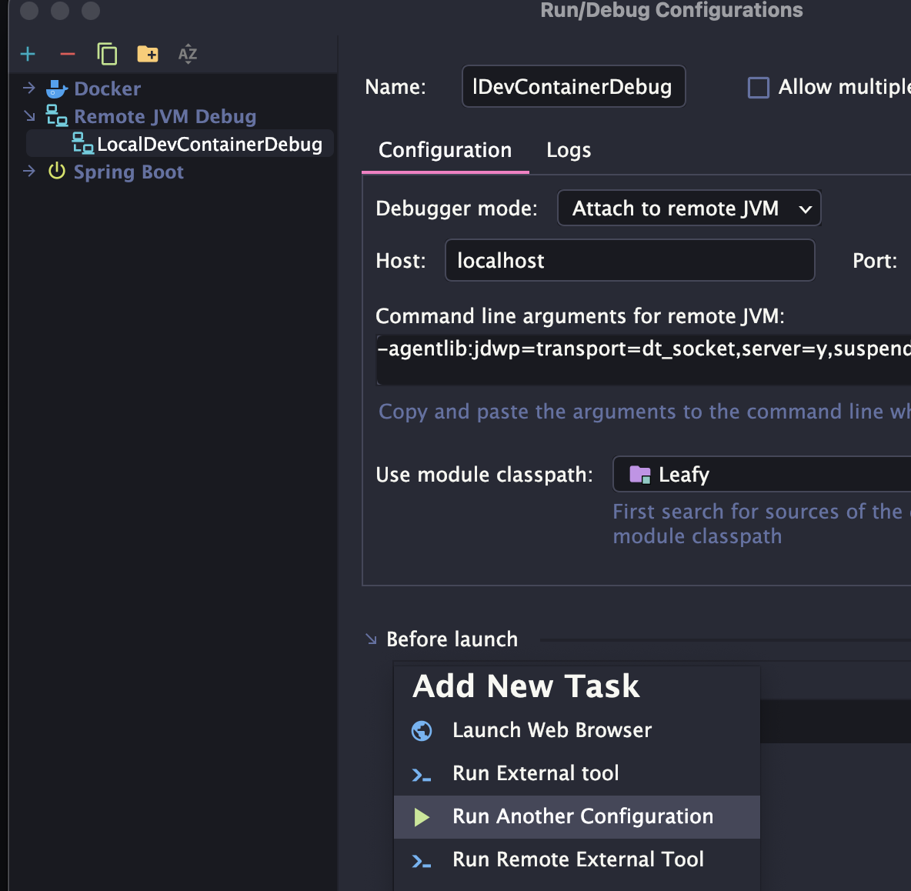Click the Run Remote External Tool terminal icon

point(422,860)
